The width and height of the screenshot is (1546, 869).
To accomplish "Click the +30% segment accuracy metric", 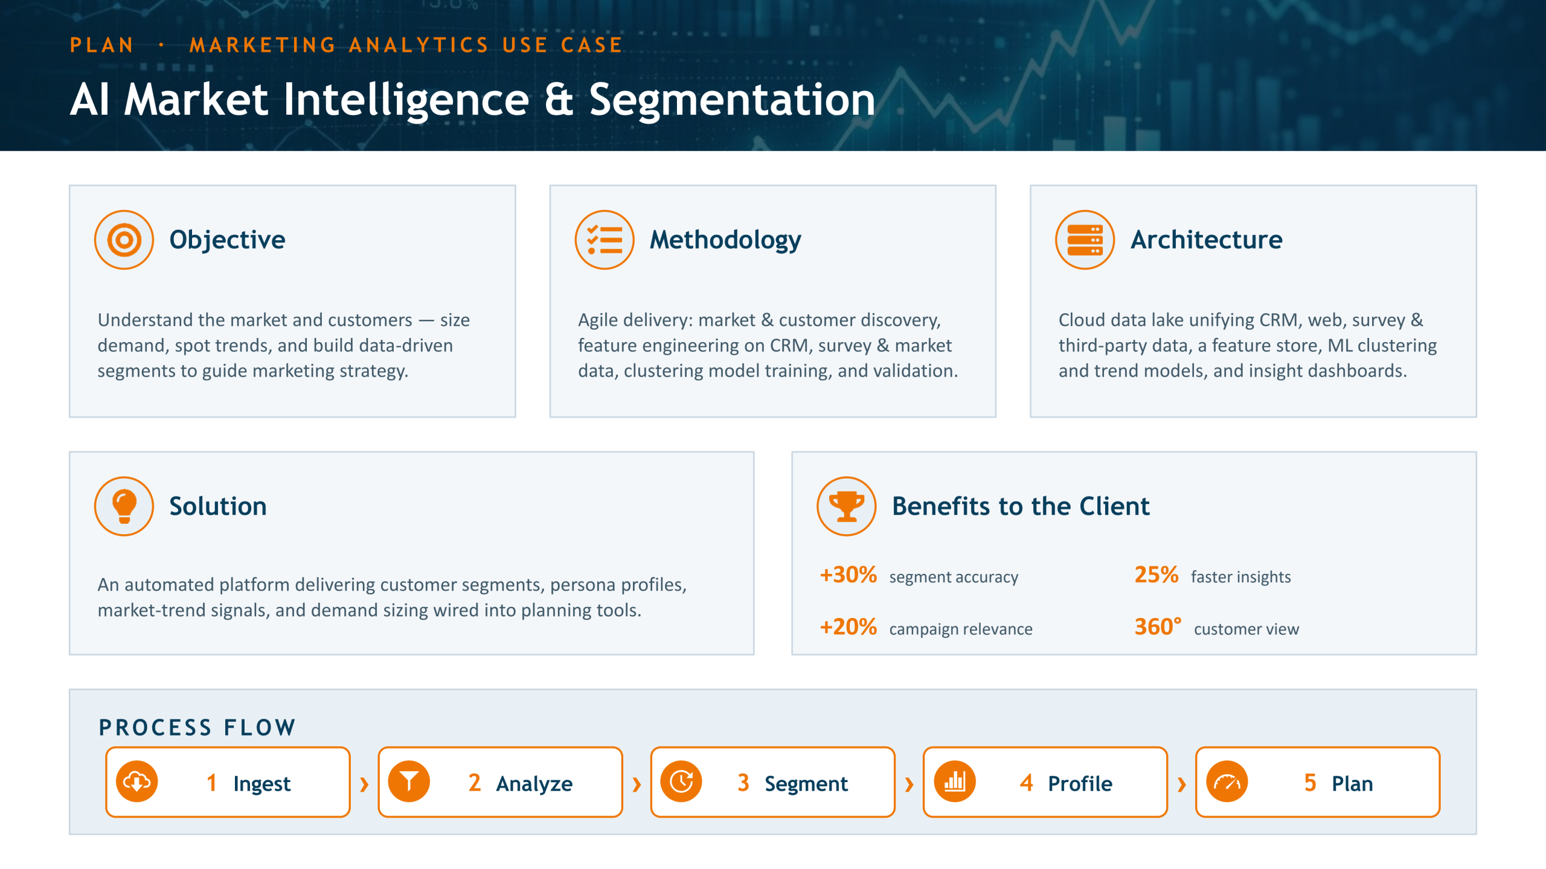I will tap(919, 575).
